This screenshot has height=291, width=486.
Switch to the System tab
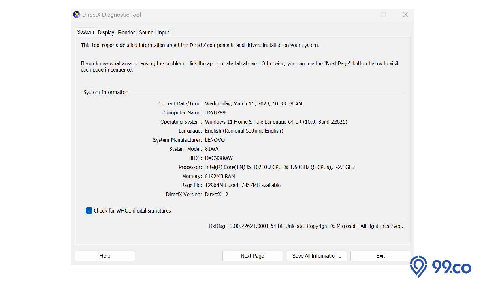tap(85, 32)
